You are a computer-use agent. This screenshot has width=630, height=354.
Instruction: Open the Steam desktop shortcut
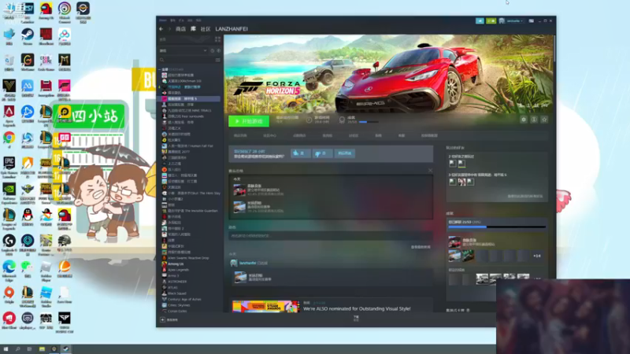[28, 36]
